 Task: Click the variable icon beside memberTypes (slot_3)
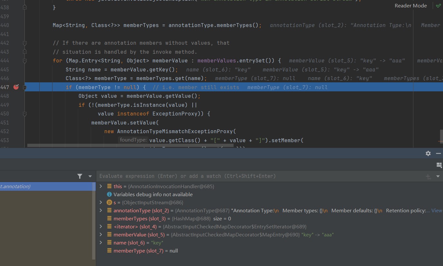tap(109, 218)
